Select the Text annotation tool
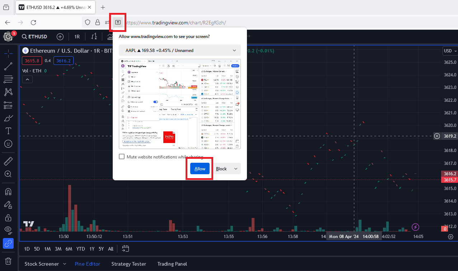Screen dimensions: 458x271 tap(8, 131)
